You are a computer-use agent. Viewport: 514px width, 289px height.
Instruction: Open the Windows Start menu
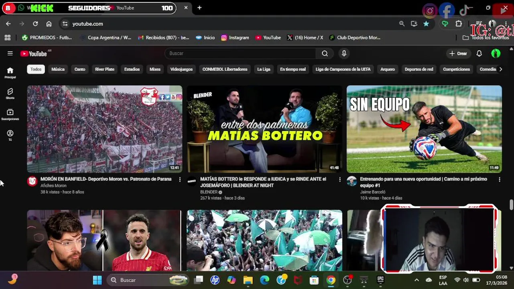pyautogui.click(x=97, y=280)
